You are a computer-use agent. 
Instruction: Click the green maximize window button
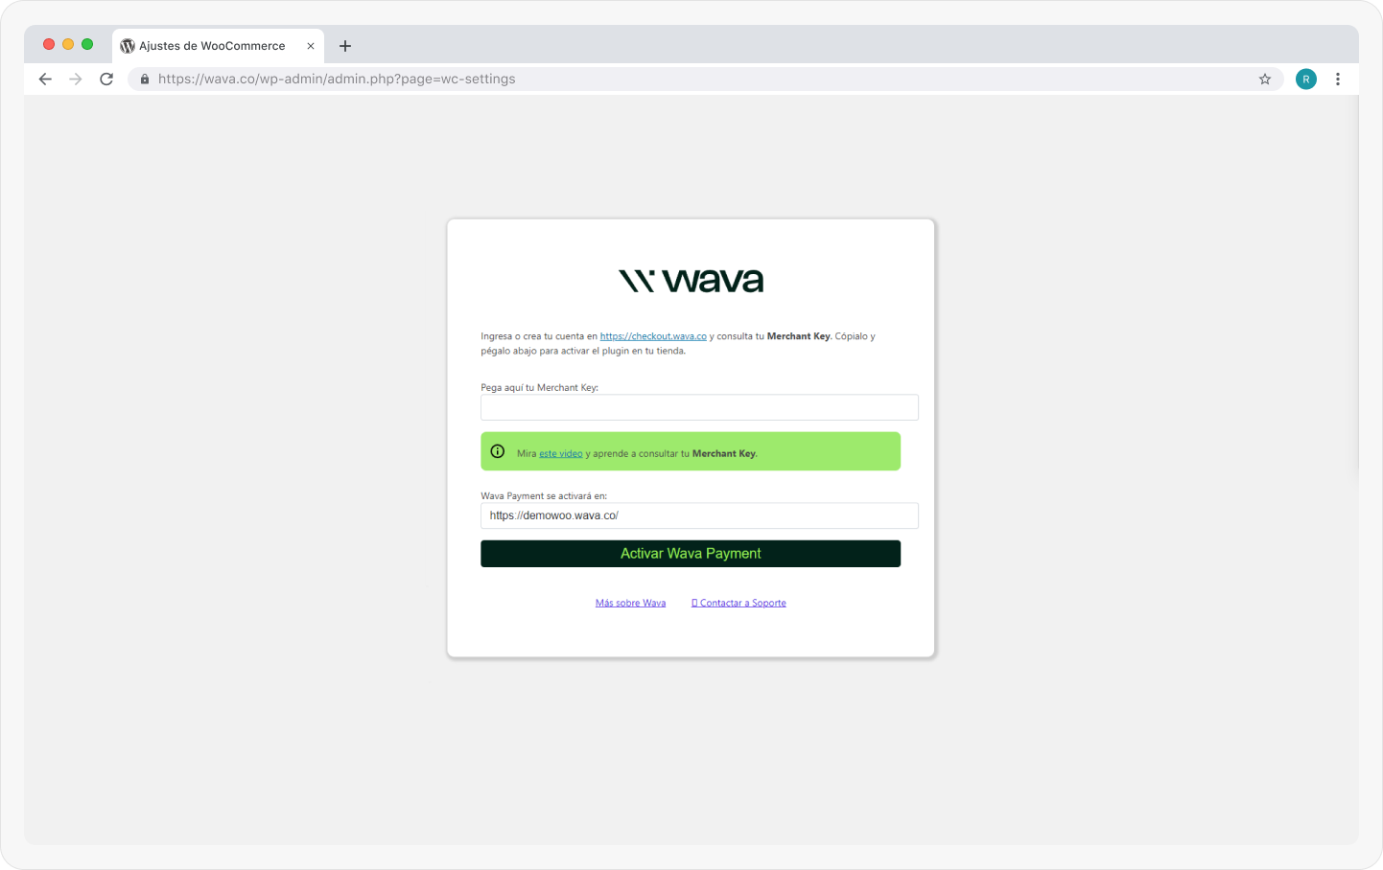click(x=87, y=44)
